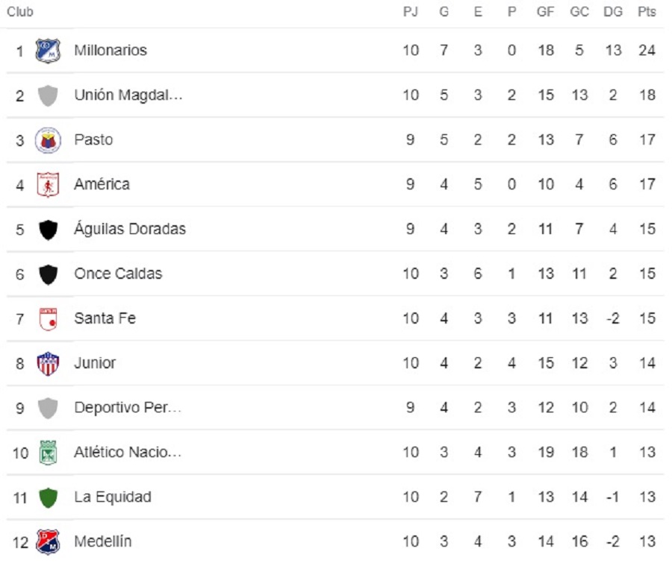Click the DG column header
The image size is (672, 563).
pos(612,12)
